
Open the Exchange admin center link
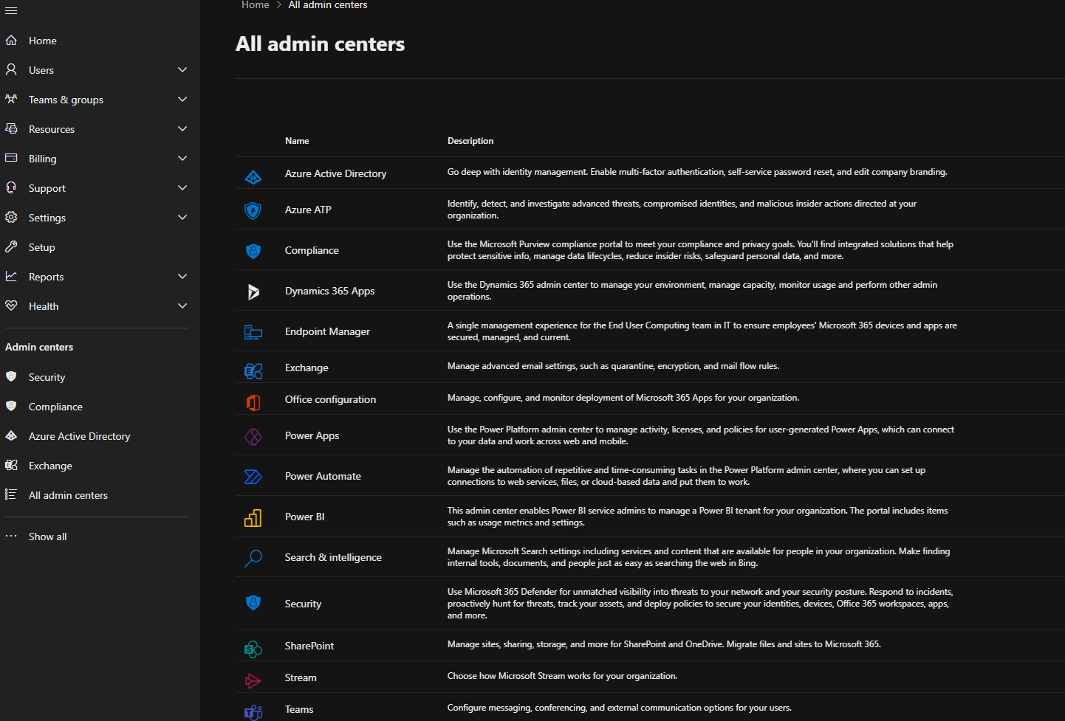point(307,368)
